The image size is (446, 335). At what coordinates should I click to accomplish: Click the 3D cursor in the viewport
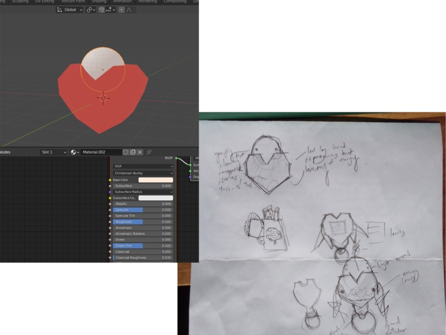pyautogui.click(x=103, y=98)
